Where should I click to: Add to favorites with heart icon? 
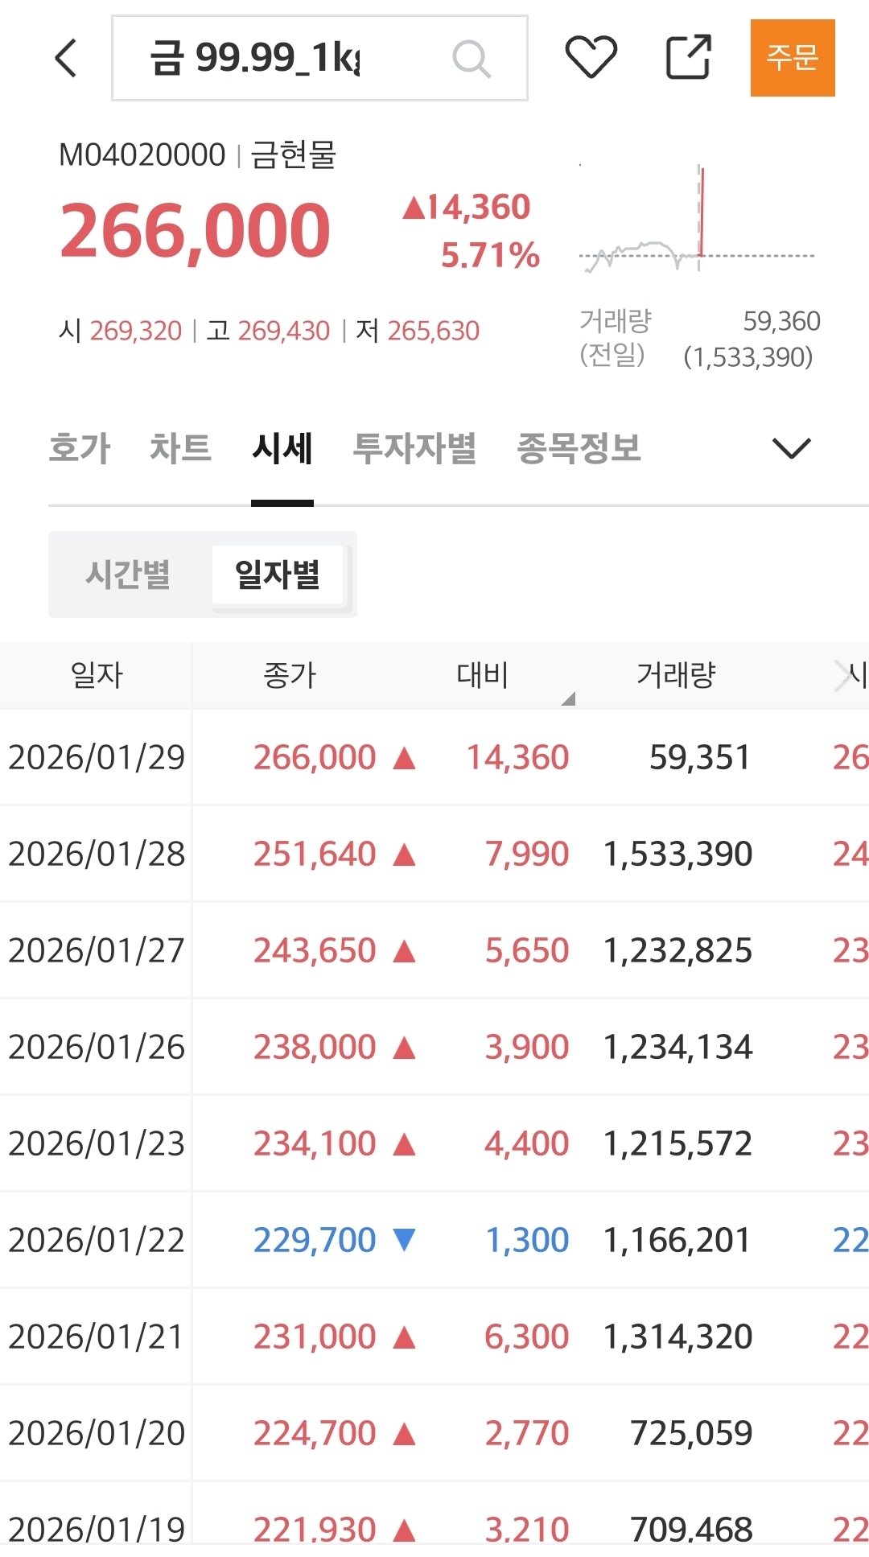[591, 57]
